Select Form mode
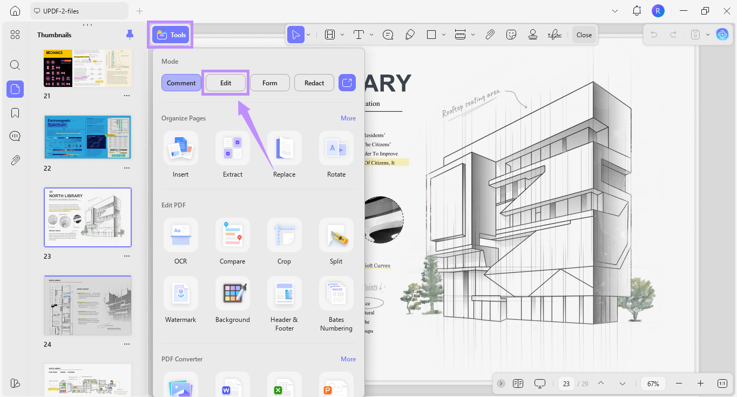 269,83
